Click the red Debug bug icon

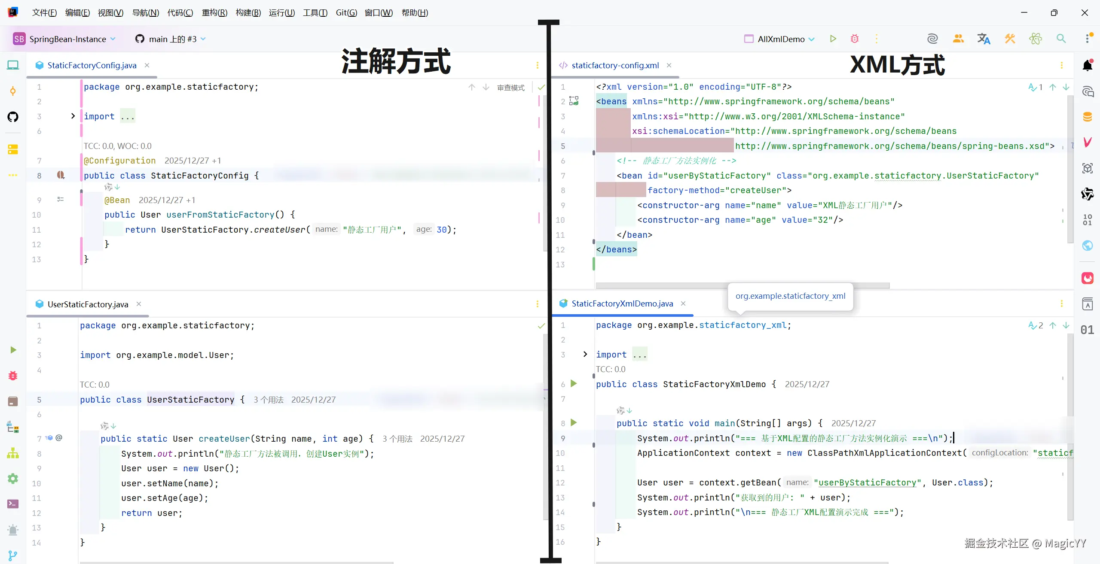click(855, 39)
